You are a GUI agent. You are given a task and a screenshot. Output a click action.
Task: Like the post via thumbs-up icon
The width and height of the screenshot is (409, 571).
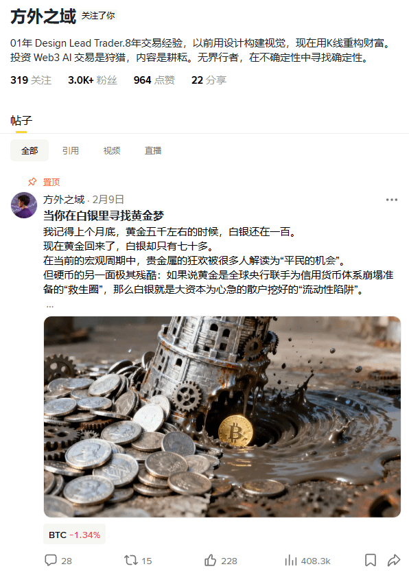[x=210, y=560]
